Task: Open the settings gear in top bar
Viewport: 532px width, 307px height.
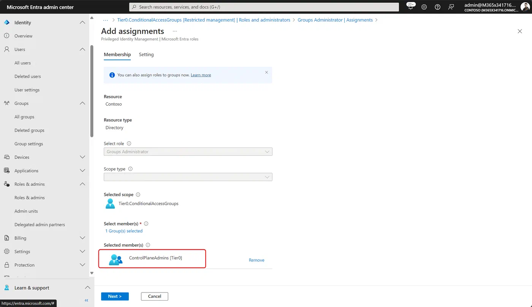Action: click(x=424, y=7)
